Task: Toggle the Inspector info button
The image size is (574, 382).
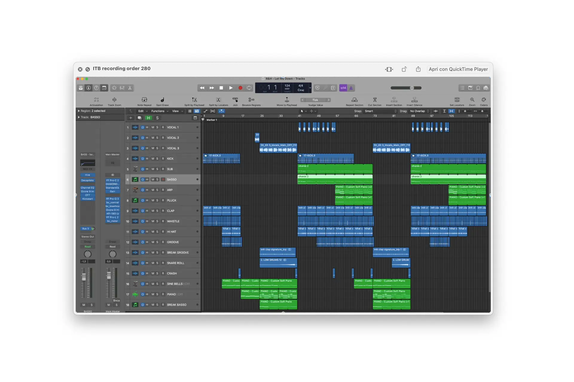Action: [88, 88]
